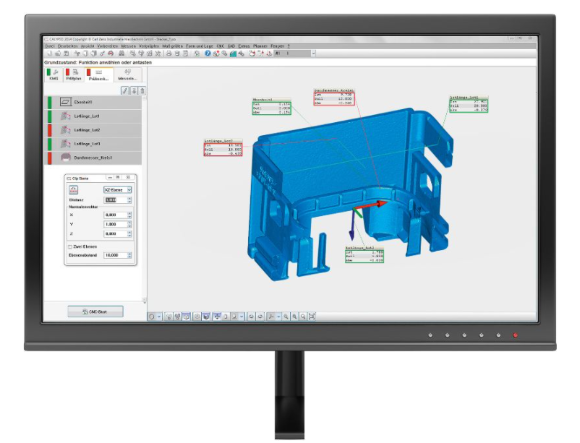
Task: Click the pencil edit icon above feature list
Action: [x=124, y=90]
